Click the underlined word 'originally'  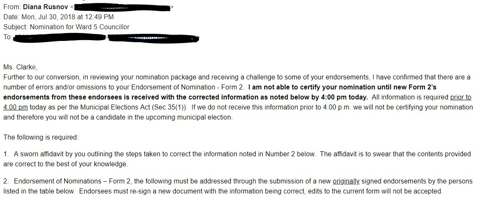pos(346,181)
